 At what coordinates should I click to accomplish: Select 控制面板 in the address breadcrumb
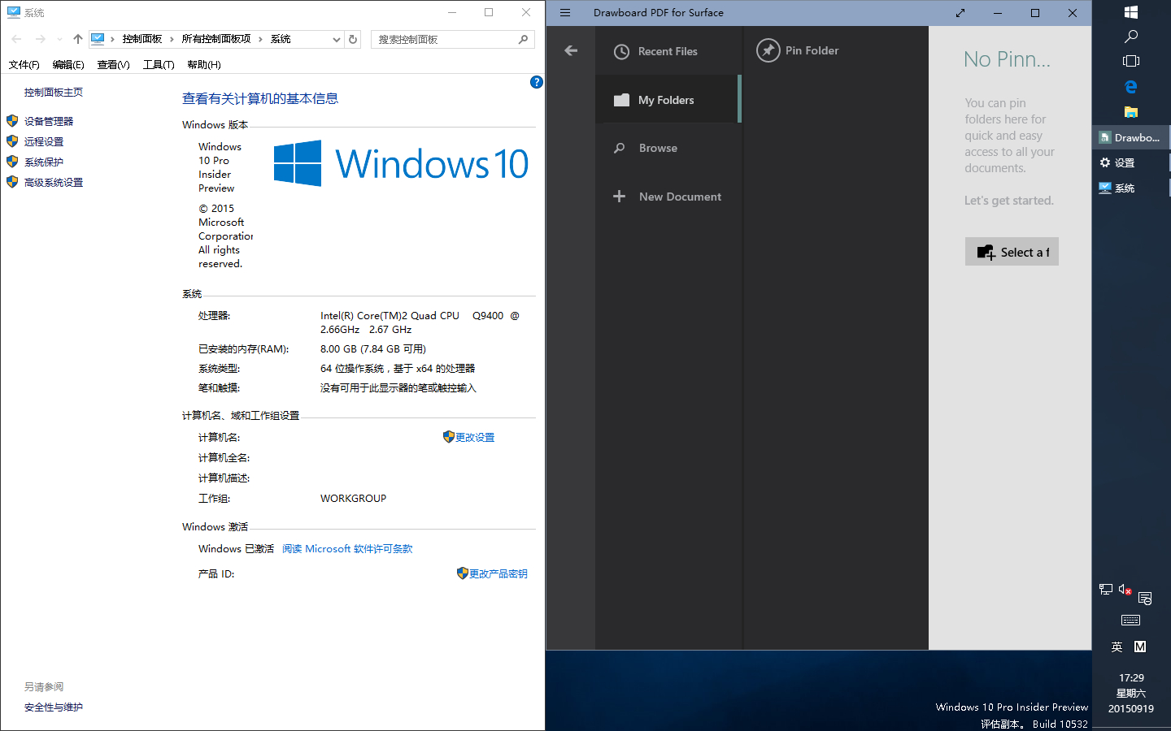[x=142, y=39]
